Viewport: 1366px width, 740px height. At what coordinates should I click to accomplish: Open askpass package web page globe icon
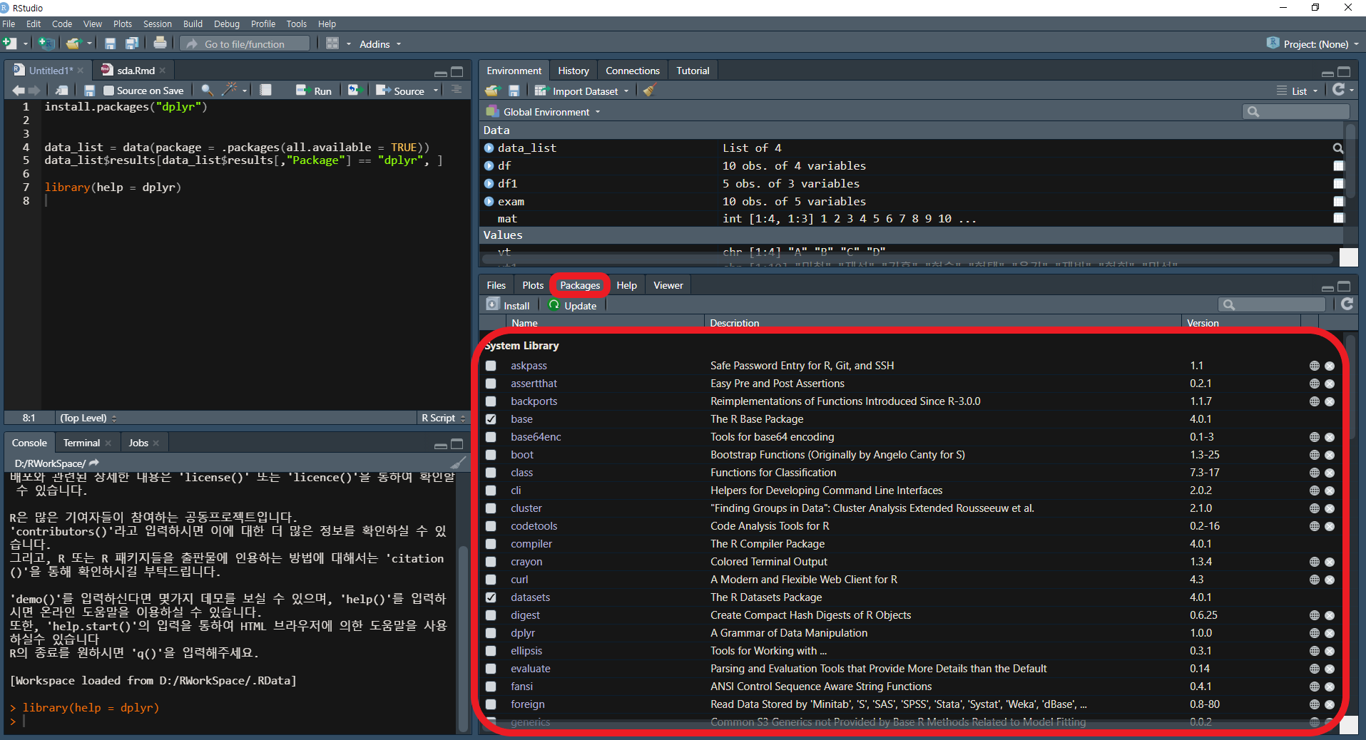tap(1314, 366)
